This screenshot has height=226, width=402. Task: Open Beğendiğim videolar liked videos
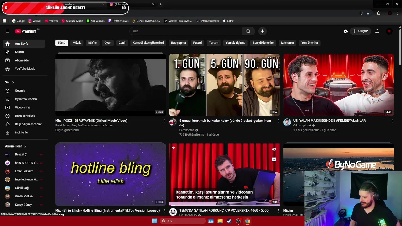pos(24,124)
